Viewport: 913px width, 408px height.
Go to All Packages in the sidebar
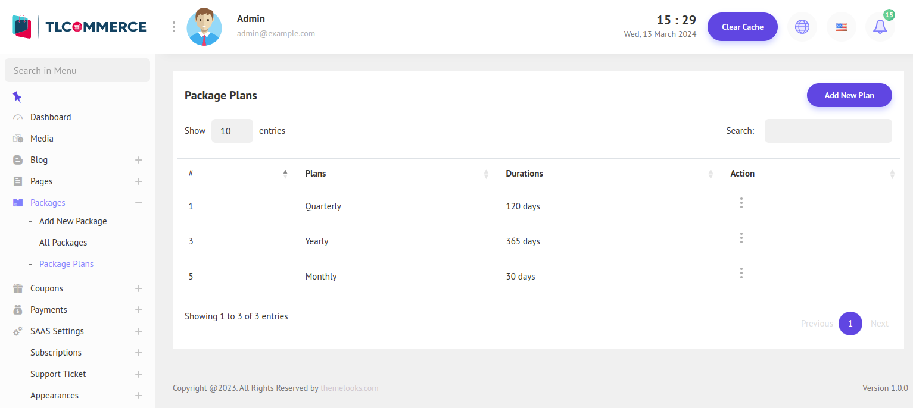pos(63,243)
